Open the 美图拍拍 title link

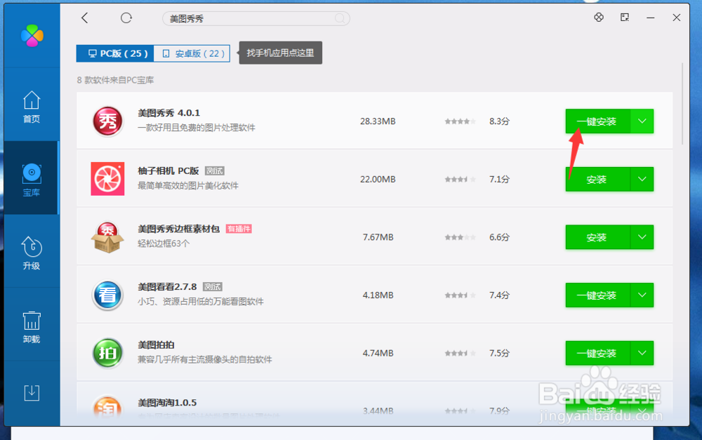pos(156,345)
